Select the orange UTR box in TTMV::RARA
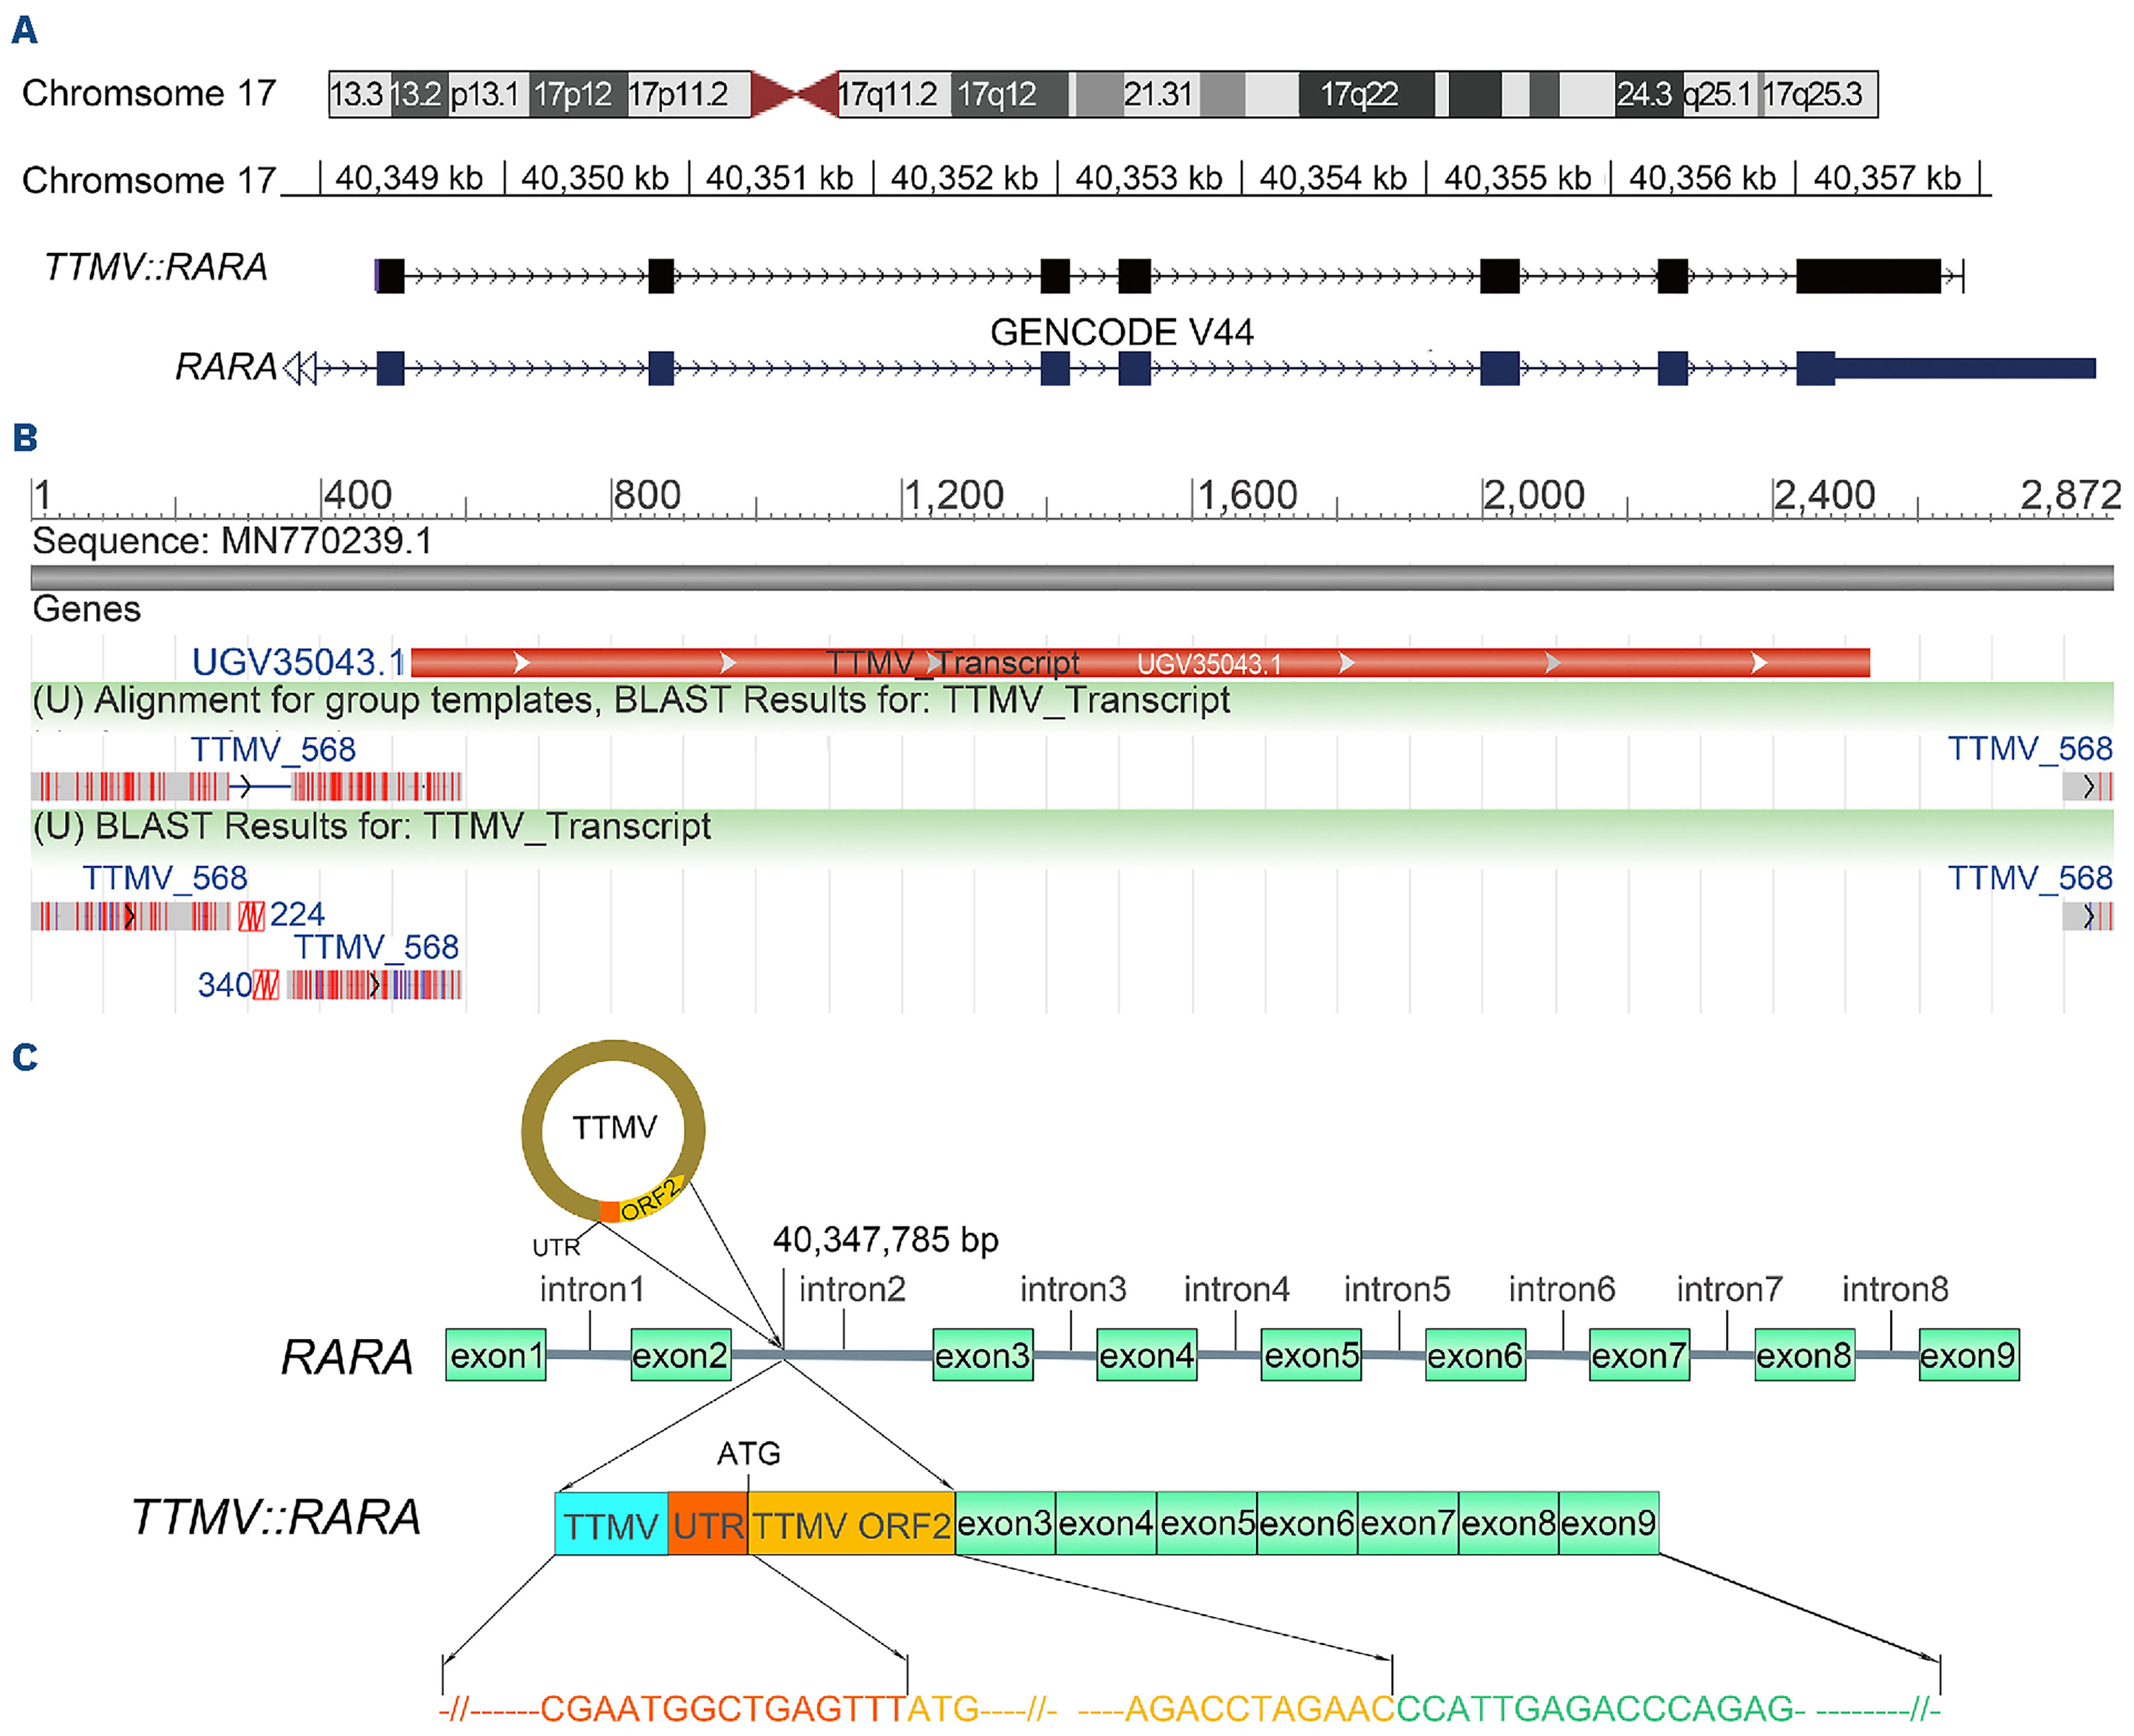Viewport: 2134px width, 1736px height. pos(707,1524)
